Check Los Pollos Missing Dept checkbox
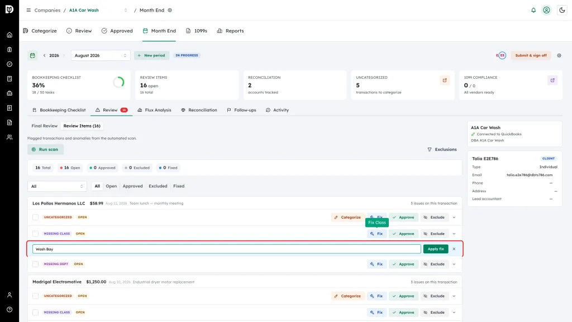The height and width of the screenshot is (322, 572). [35, 264]
